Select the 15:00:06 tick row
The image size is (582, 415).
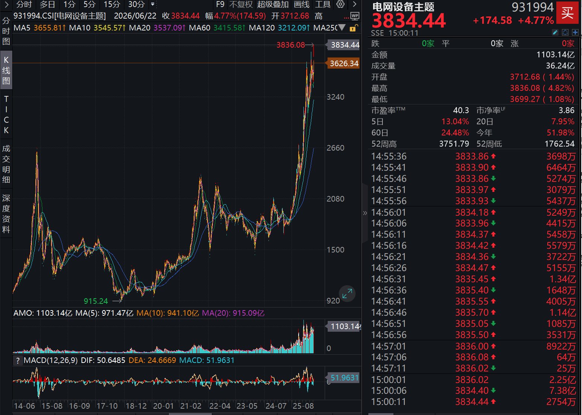pos(473,390)
